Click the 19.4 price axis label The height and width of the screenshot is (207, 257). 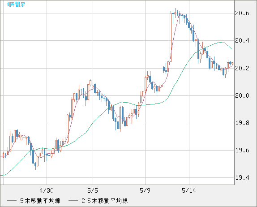pyautogui.click(x=242, y=177)
